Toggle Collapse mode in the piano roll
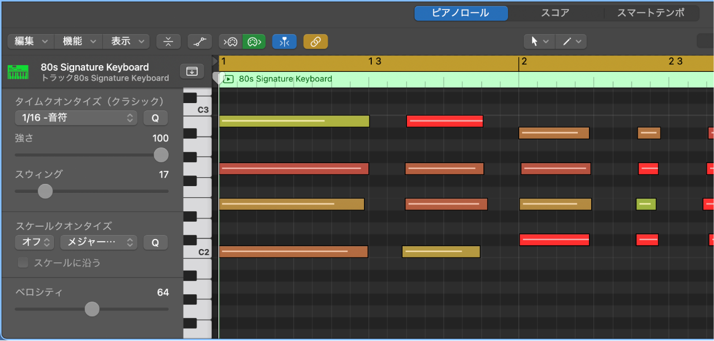The image size is (714, 341). point(169,41)
